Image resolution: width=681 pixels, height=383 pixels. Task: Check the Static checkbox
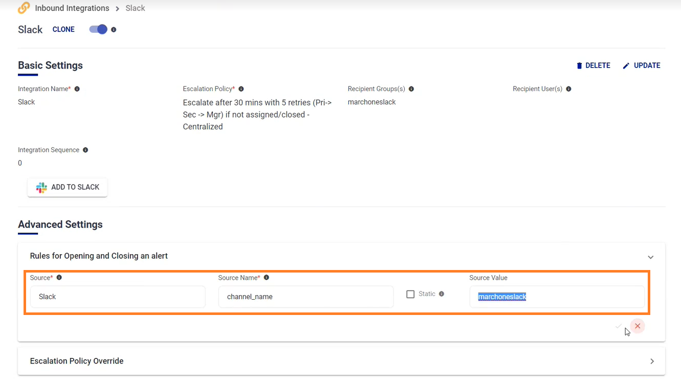(410, 294)
